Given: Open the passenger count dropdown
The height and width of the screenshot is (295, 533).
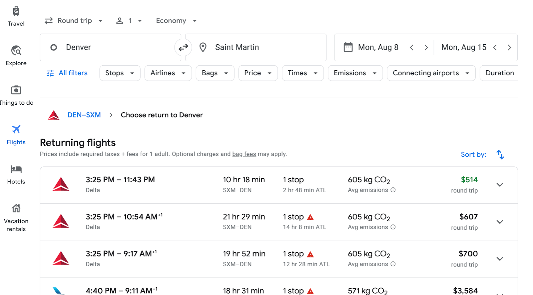Looking at the screenshot, I should tap(129, 21).
